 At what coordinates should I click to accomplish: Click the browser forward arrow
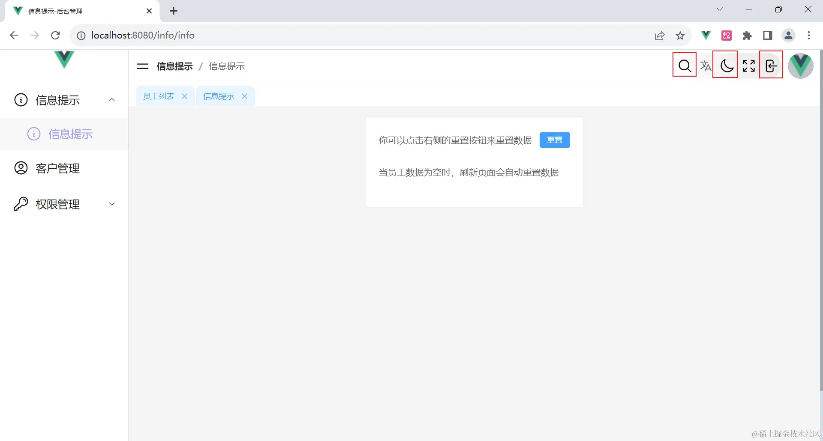(35, 35)
